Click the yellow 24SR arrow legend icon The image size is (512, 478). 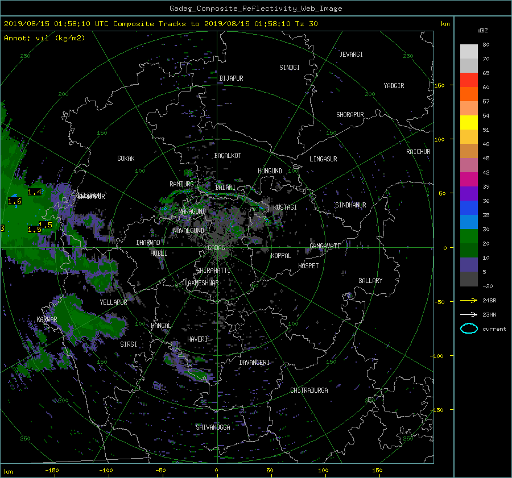click(x=469, y=300)
